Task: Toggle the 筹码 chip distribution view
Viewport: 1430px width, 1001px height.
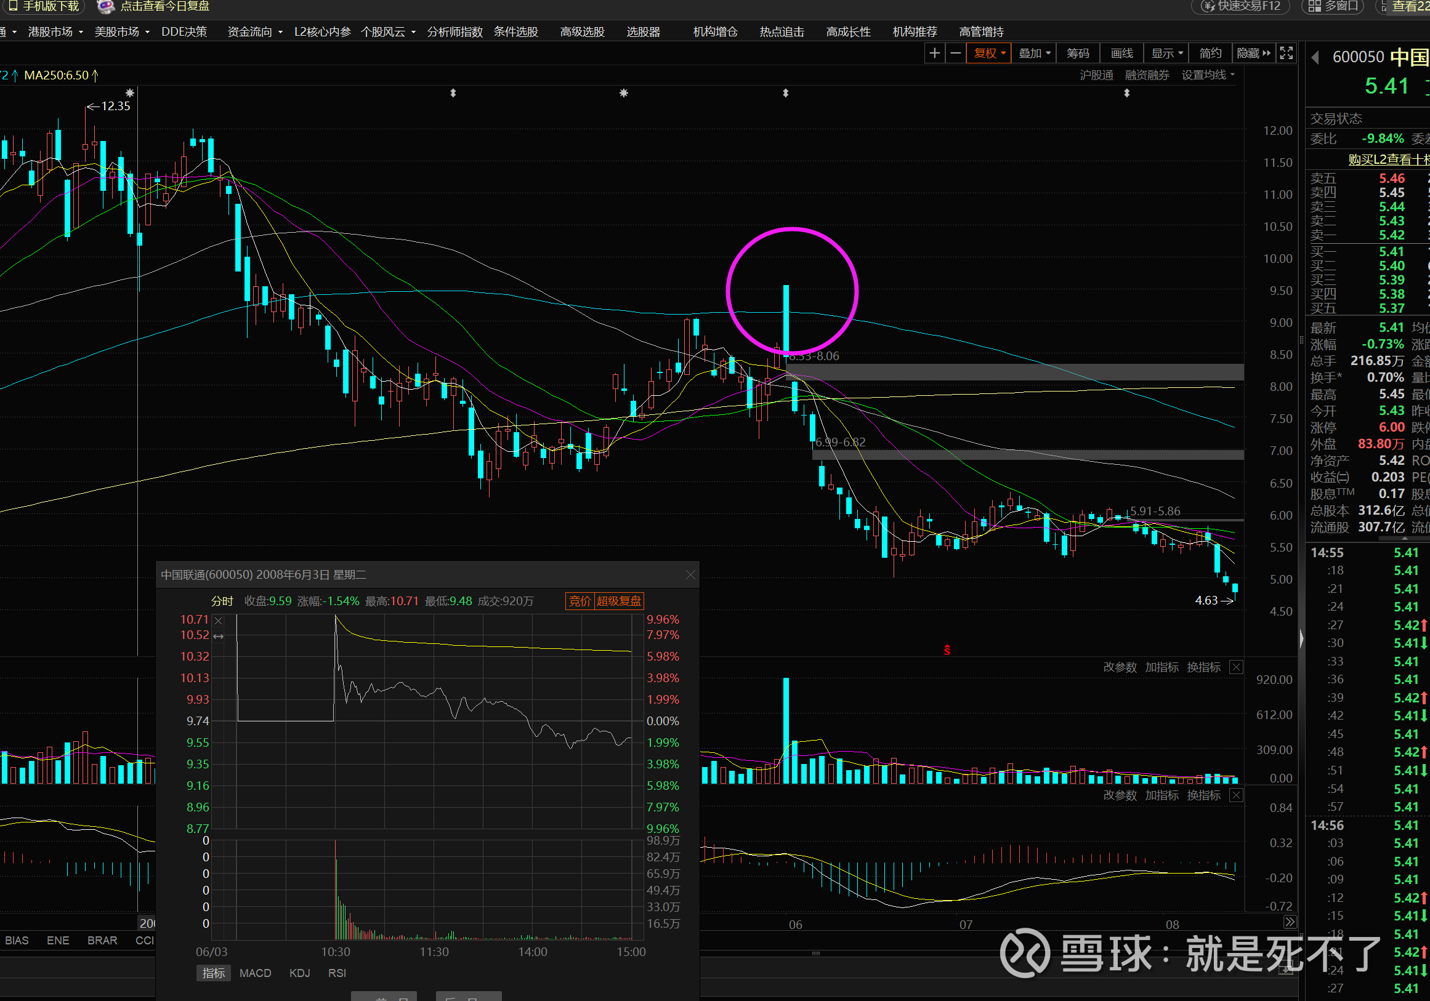Action: point(1078,54)
